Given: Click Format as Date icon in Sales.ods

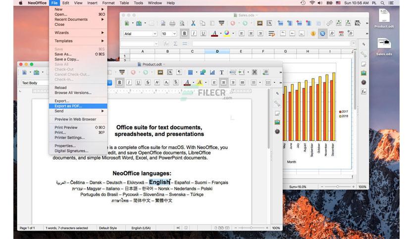Looking at the screenshot, I should coord(341,34).
